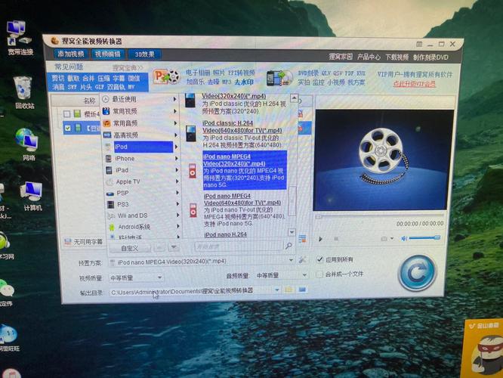Screen dimensions: 503x378
Task: Select the iPhone category
Action: (141, 159)
